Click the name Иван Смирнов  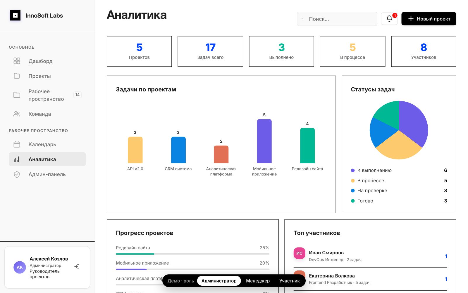326,253
